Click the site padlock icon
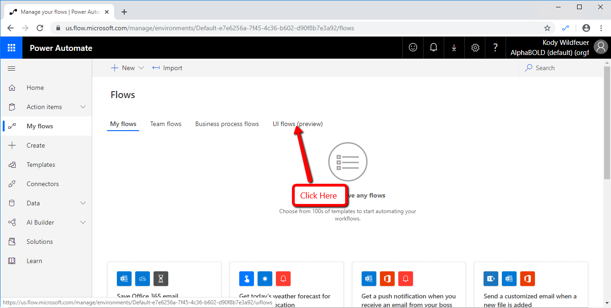 (58, 28)
